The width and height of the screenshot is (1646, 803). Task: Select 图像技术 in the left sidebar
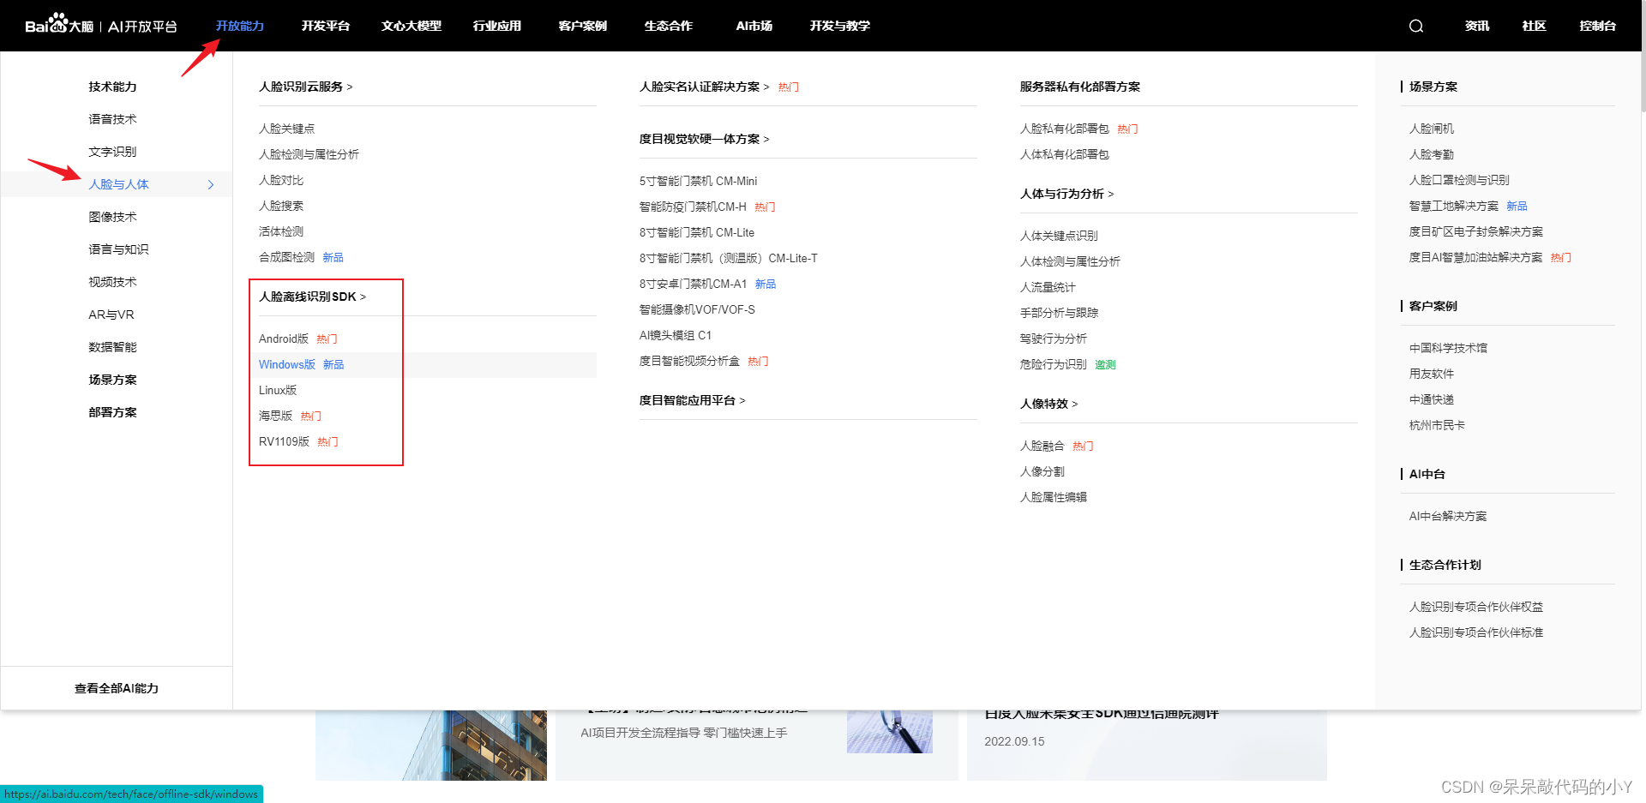coord(112,217)
